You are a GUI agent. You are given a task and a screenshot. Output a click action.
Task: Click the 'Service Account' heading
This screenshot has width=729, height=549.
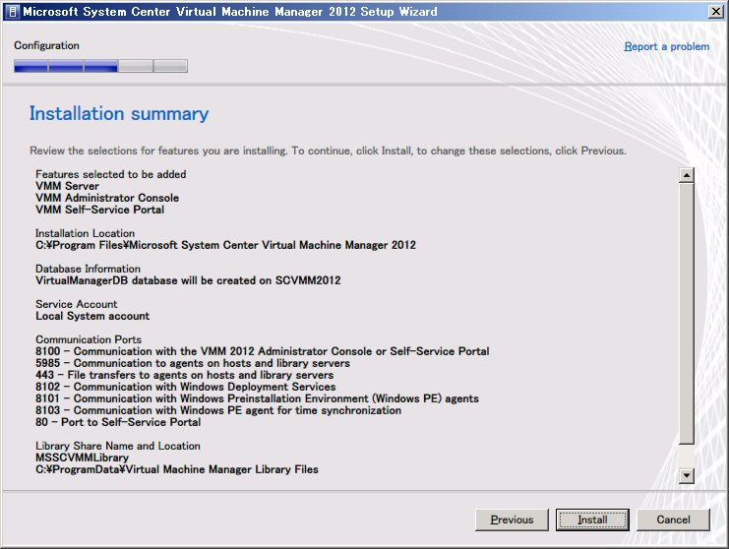[77, 304]
